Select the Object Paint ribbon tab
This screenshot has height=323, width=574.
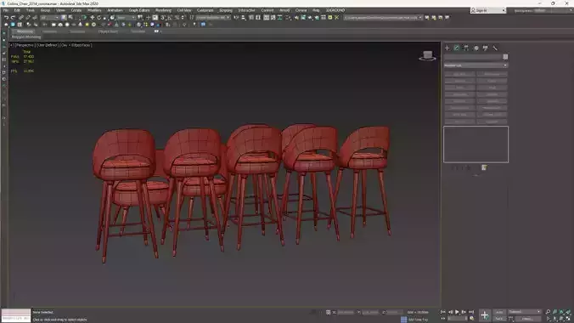coord(108,31)
